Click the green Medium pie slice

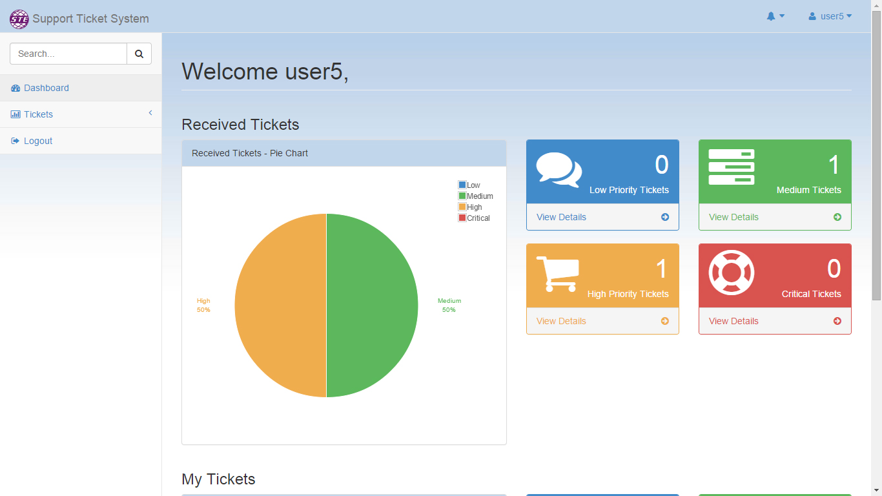pos(373,305)
